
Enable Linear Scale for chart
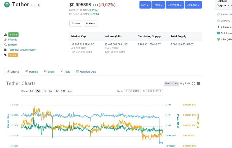tap(171, 84)
